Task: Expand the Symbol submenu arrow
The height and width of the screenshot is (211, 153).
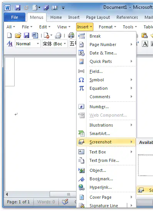Action: [x=131, y=80]
